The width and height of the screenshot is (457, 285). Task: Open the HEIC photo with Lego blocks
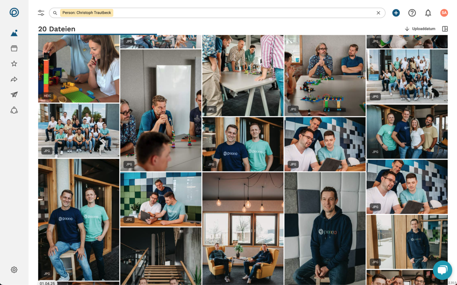(x=79, y=68)
